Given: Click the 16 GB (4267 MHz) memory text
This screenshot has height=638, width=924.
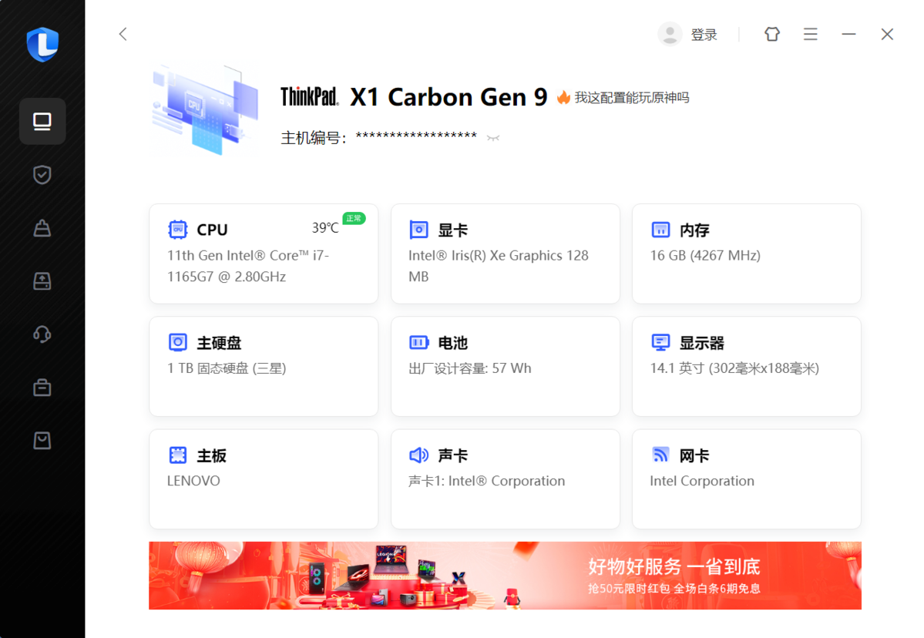Looking at the screenshot, I should click(705, 256).
